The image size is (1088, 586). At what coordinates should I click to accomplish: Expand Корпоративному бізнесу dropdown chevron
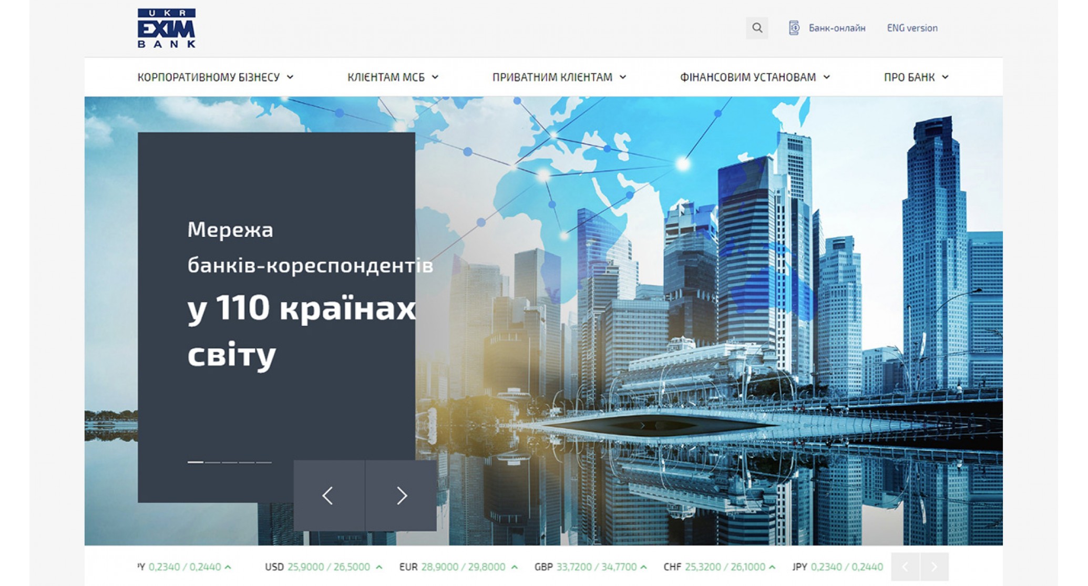click(290, 77)
